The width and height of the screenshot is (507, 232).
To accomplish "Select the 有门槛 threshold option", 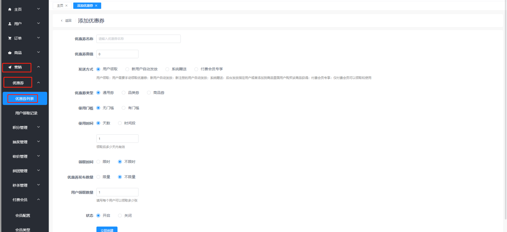I will [x=124, y=108].
